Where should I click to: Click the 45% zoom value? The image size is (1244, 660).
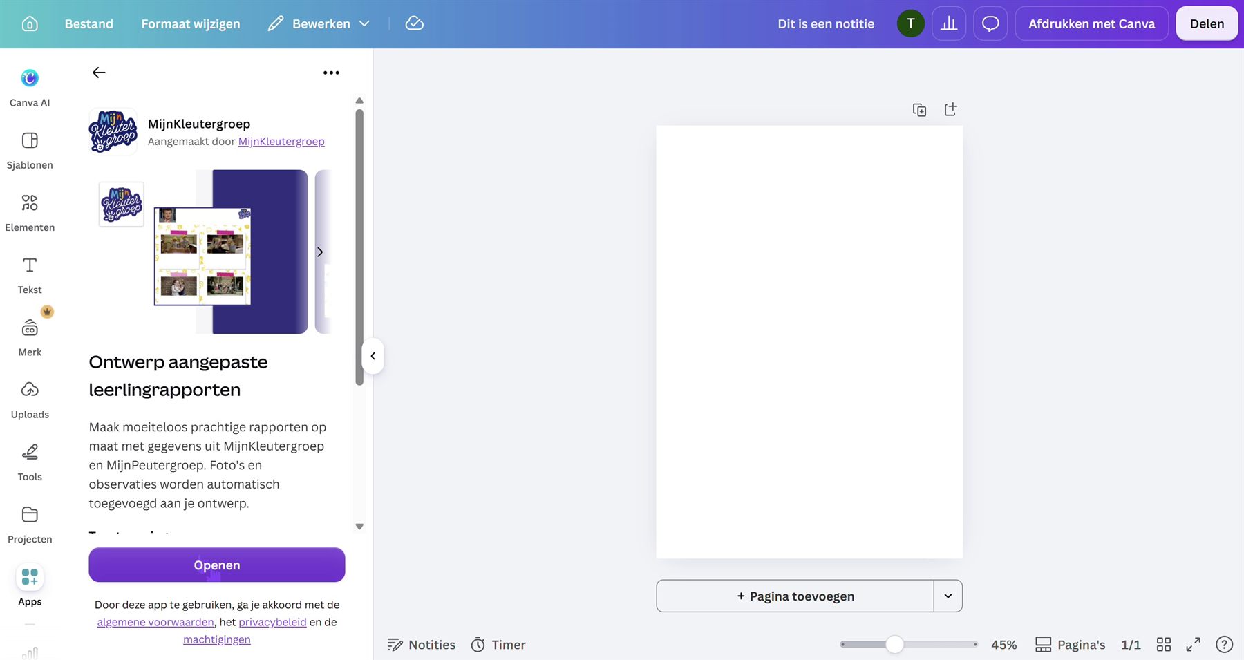click(x=1003, y=645)
